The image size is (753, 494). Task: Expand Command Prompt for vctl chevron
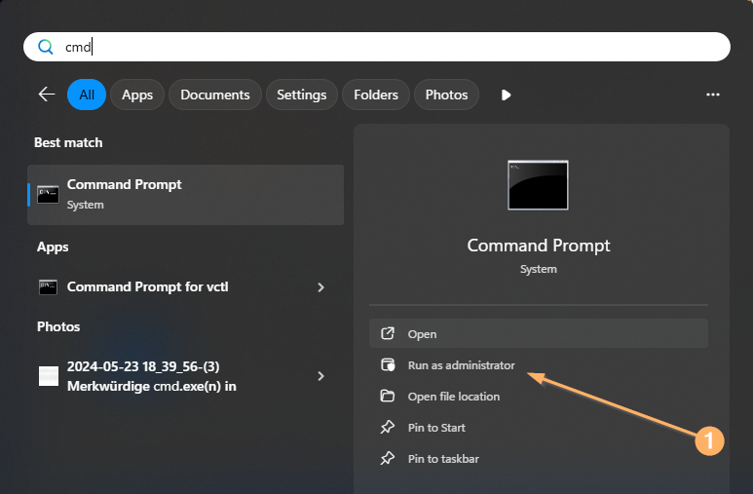click(x=320, y=287)
